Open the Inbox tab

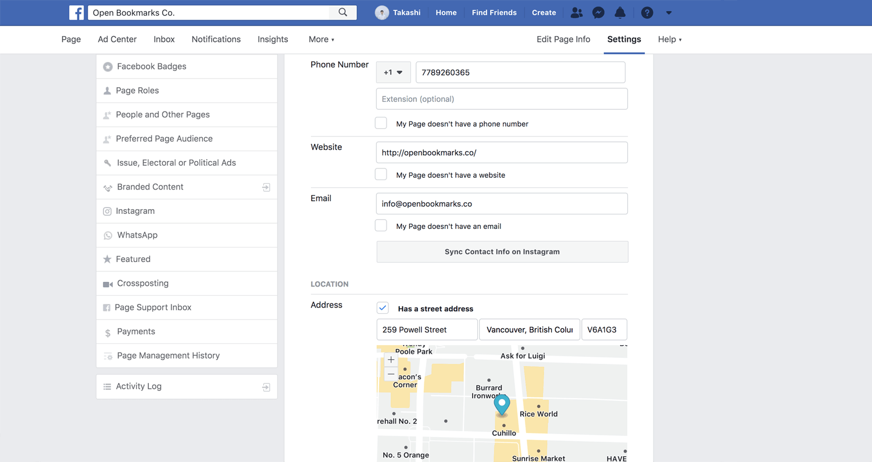(164, 40)
